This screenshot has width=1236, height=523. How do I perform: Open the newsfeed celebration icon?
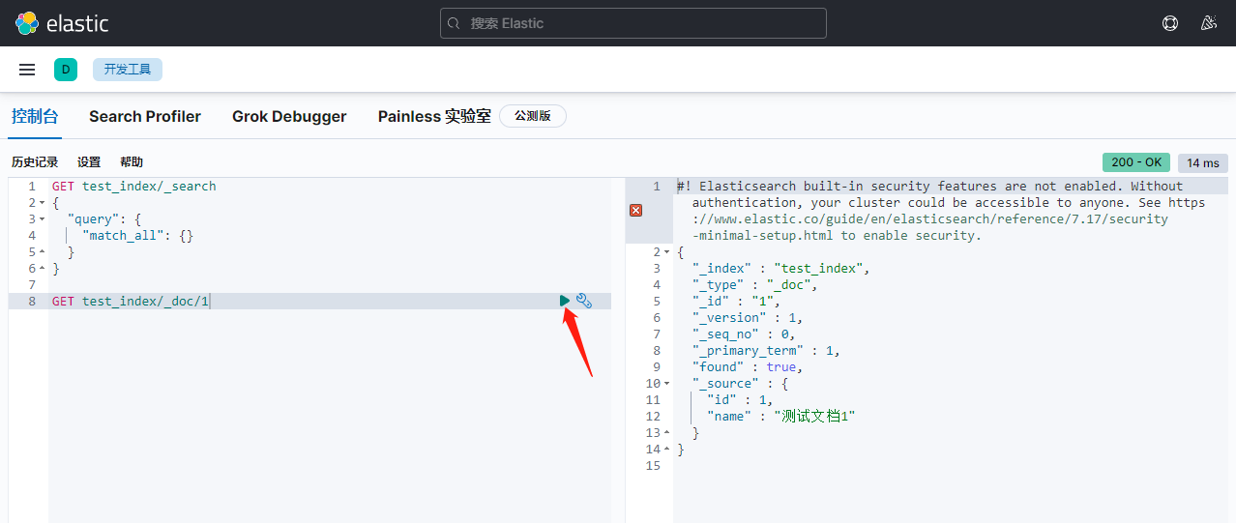[x=1208, y=23]
